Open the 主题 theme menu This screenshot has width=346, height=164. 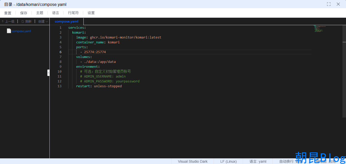click(40, 13)
